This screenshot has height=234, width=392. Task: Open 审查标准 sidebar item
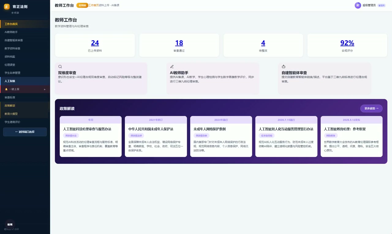tap(25, 97)
